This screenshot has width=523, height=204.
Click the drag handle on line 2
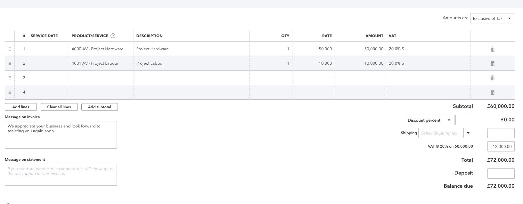[x=10, y=63]
